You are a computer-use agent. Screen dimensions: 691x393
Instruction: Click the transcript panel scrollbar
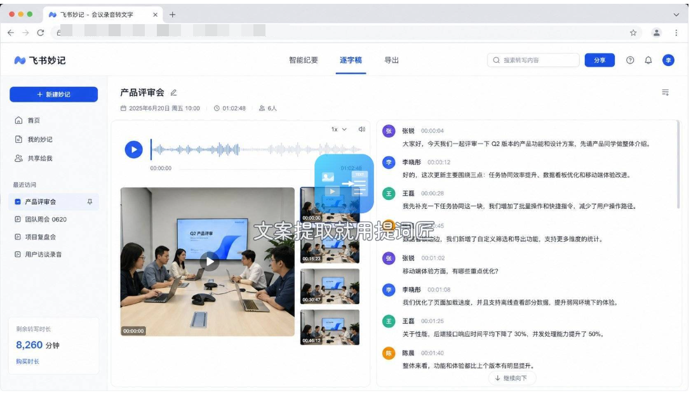(x=678, y=165)
